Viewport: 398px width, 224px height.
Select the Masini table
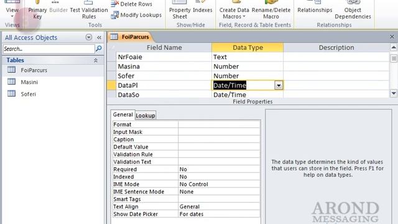click(x=53, y=82)
